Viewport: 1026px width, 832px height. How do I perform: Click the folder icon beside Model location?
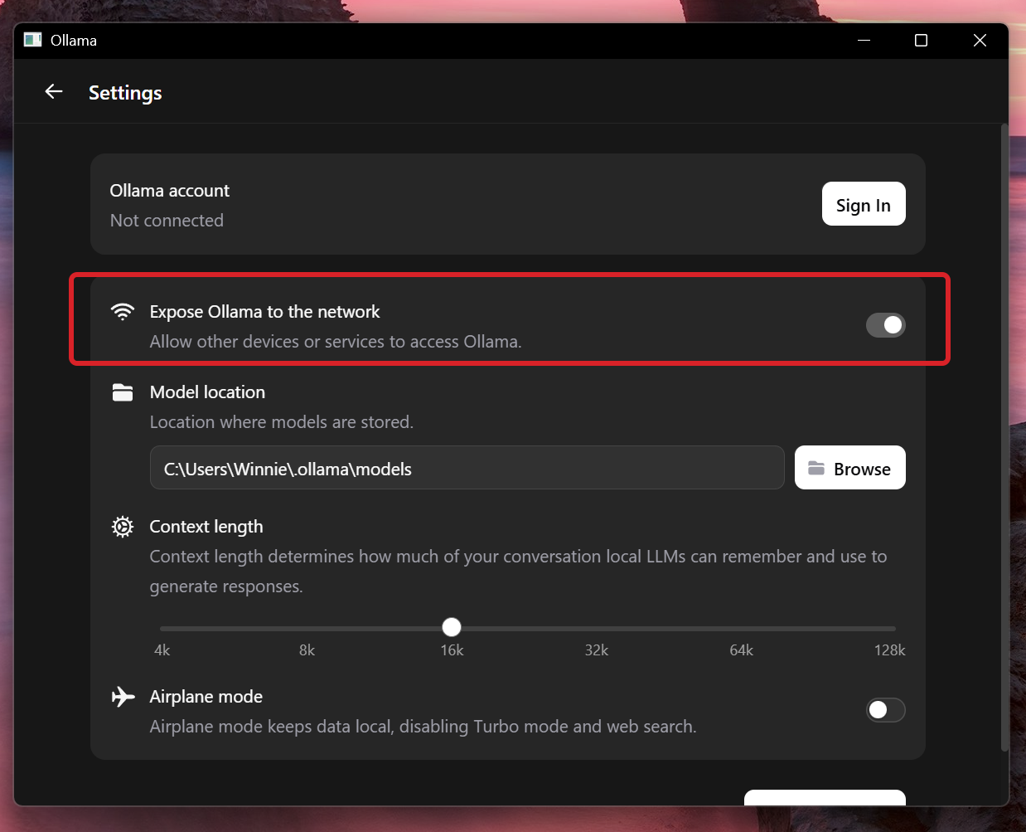click(123, 392)
